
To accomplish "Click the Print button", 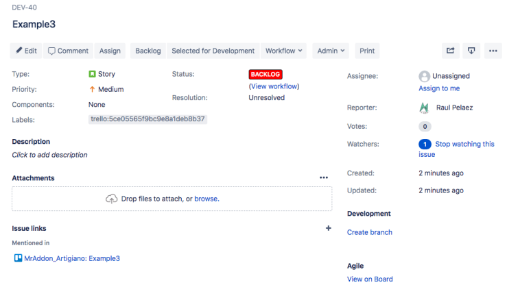I will coord(367,51).
